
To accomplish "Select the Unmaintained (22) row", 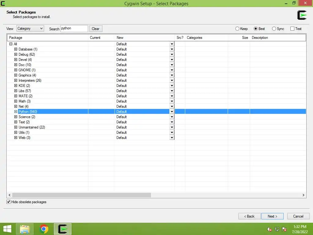I will (x=156, y=127).
